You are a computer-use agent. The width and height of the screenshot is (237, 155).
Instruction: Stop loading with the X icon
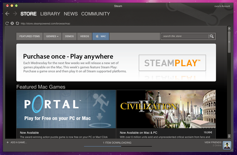12,23
